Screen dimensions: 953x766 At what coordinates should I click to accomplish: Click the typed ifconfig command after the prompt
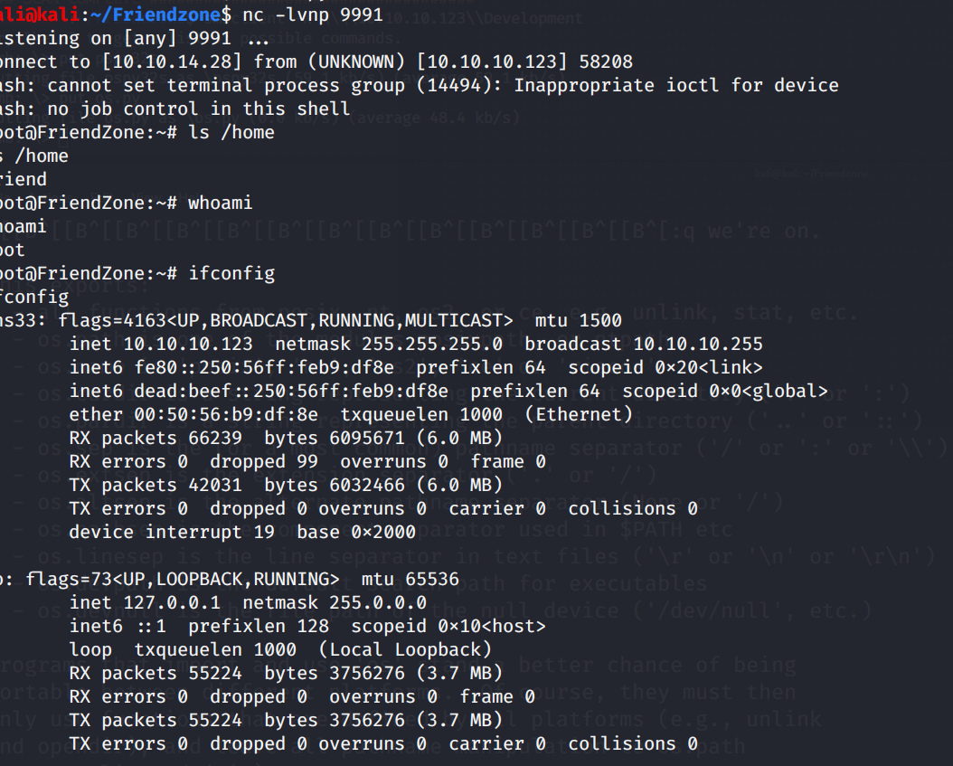click(x=231, y=274)
